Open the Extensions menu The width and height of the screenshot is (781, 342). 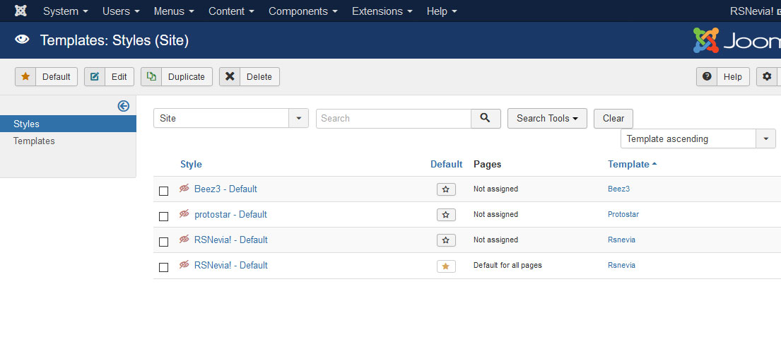click(382, 11)
